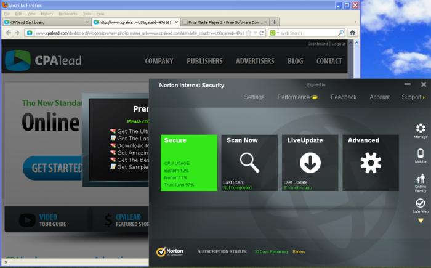Viewport: 431px width, 268px height.
Task: Open Firefox home page icon
Action: point(352,33)
